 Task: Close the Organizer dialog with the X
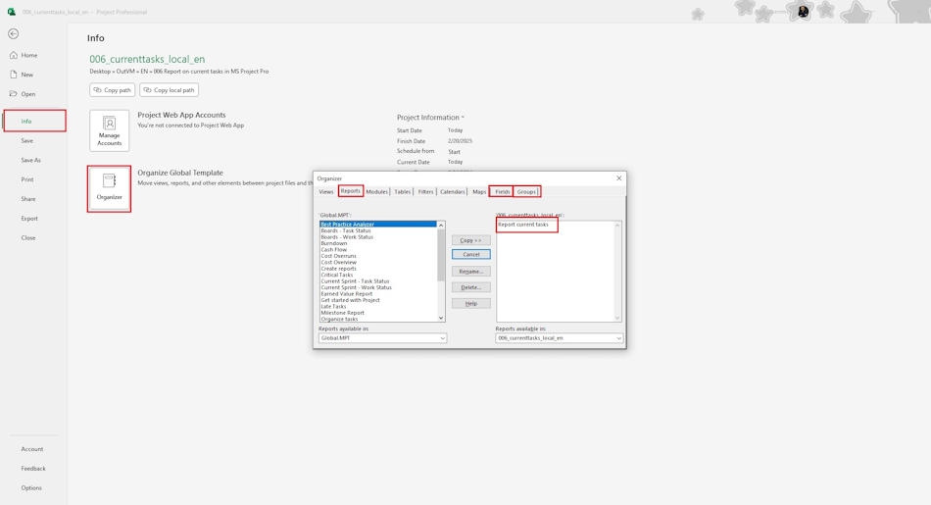(618, 178)
